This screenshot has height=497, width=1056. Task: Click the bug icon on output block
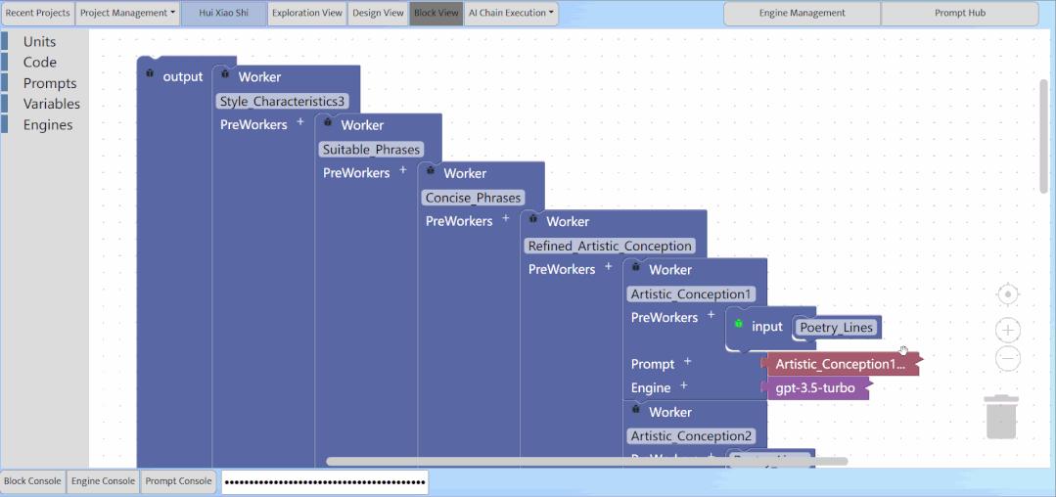point(150,74)
